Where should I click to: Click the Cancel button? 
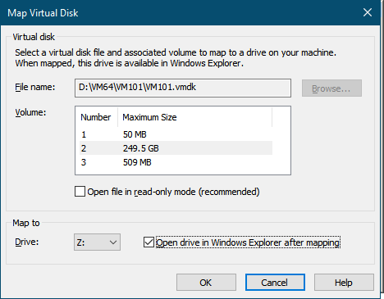click(275, 283)
